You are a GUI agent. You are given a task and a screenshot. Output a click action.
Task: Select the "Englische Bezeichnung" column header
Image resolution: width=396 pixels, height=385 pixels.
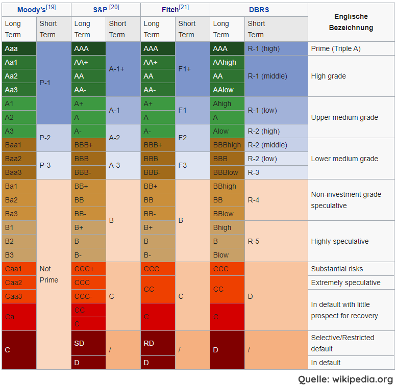click(x=351, y=22)
